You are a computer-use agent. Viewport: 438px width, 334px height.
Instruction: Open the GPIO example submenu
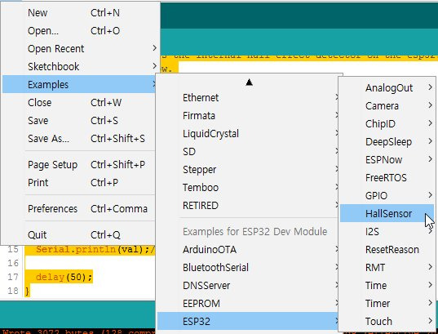pos(387,195)
